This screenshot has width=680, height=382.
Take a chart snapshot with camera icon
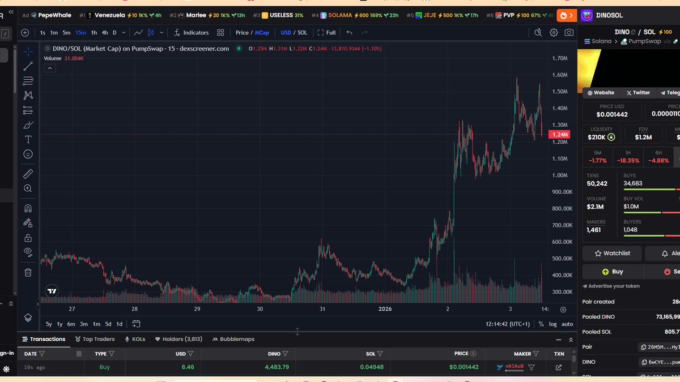point(568,33)
